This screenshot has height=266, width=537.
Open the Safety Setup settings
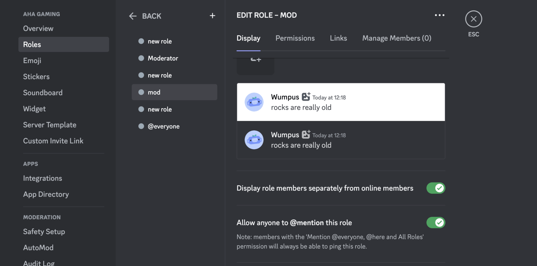tap(44, 231)
